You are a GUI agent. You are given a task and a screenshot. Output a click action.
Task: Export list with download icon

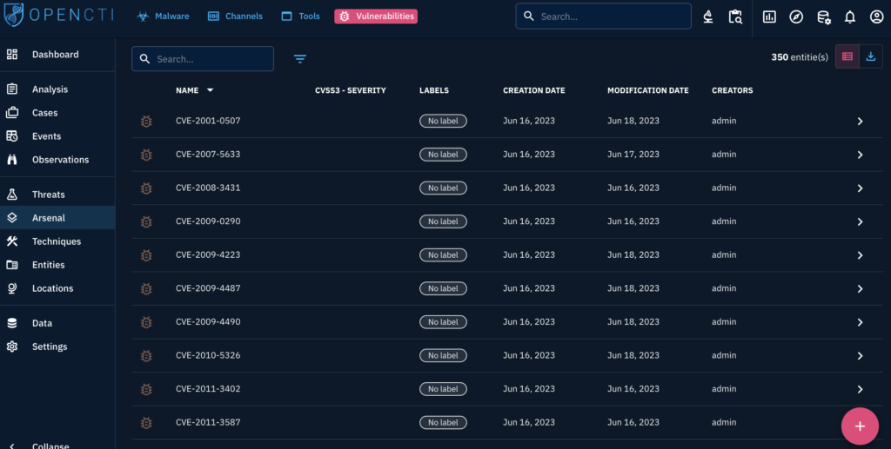tap(871, 57)
